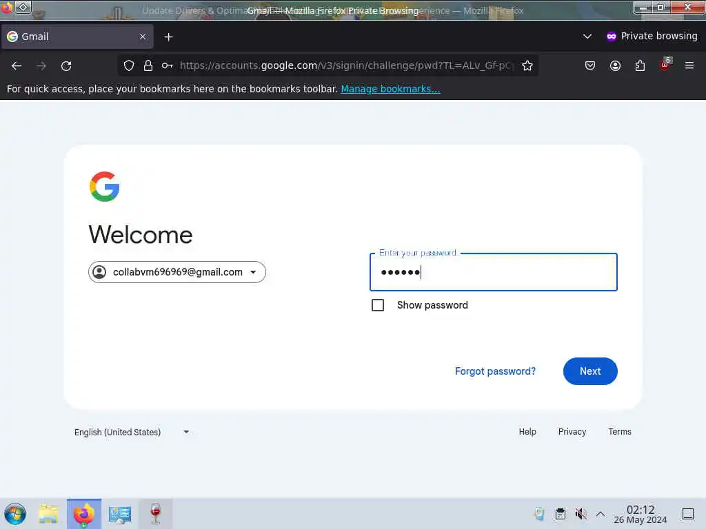This screenshot has width=706, height=529.
Task: Click the Forgot password? link
Action: pos(495,371)
